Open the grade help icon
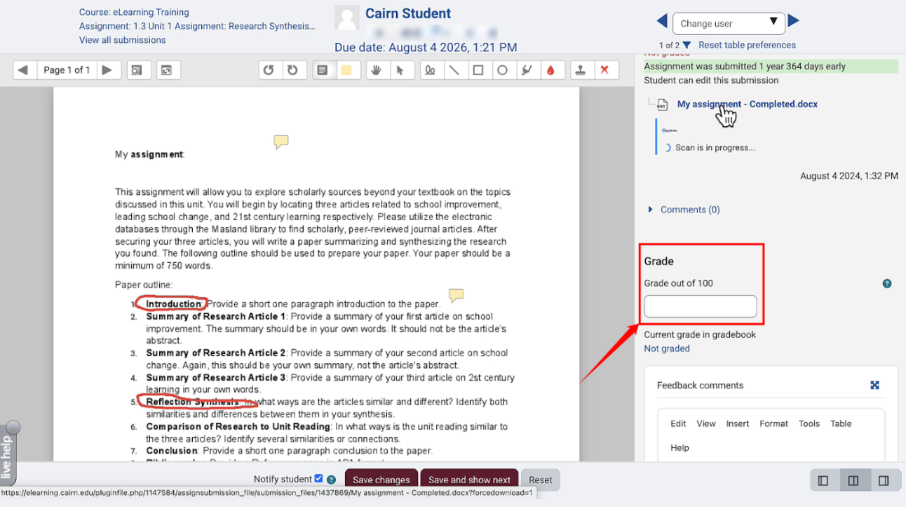The height and width of the screenshot is (507, 906). [x=887, y=284]
